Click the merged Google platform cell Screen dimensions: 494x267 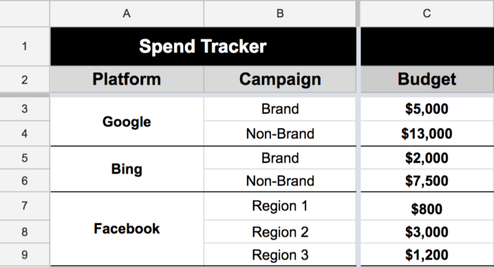pos(126,121)
